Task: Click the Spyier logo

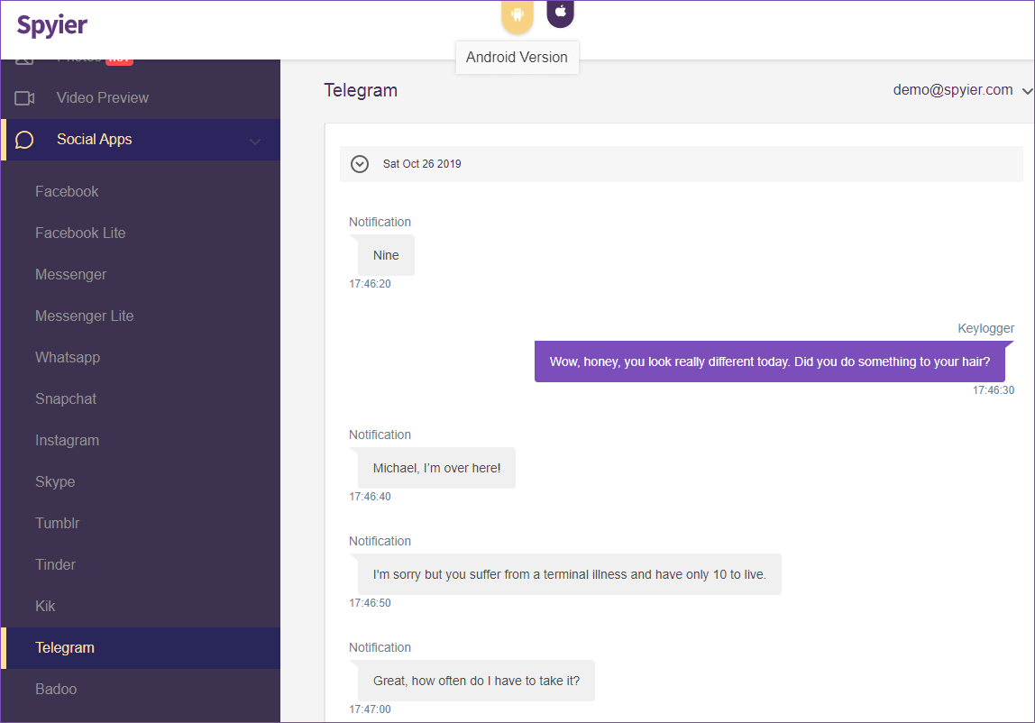Action: [50, 24]
